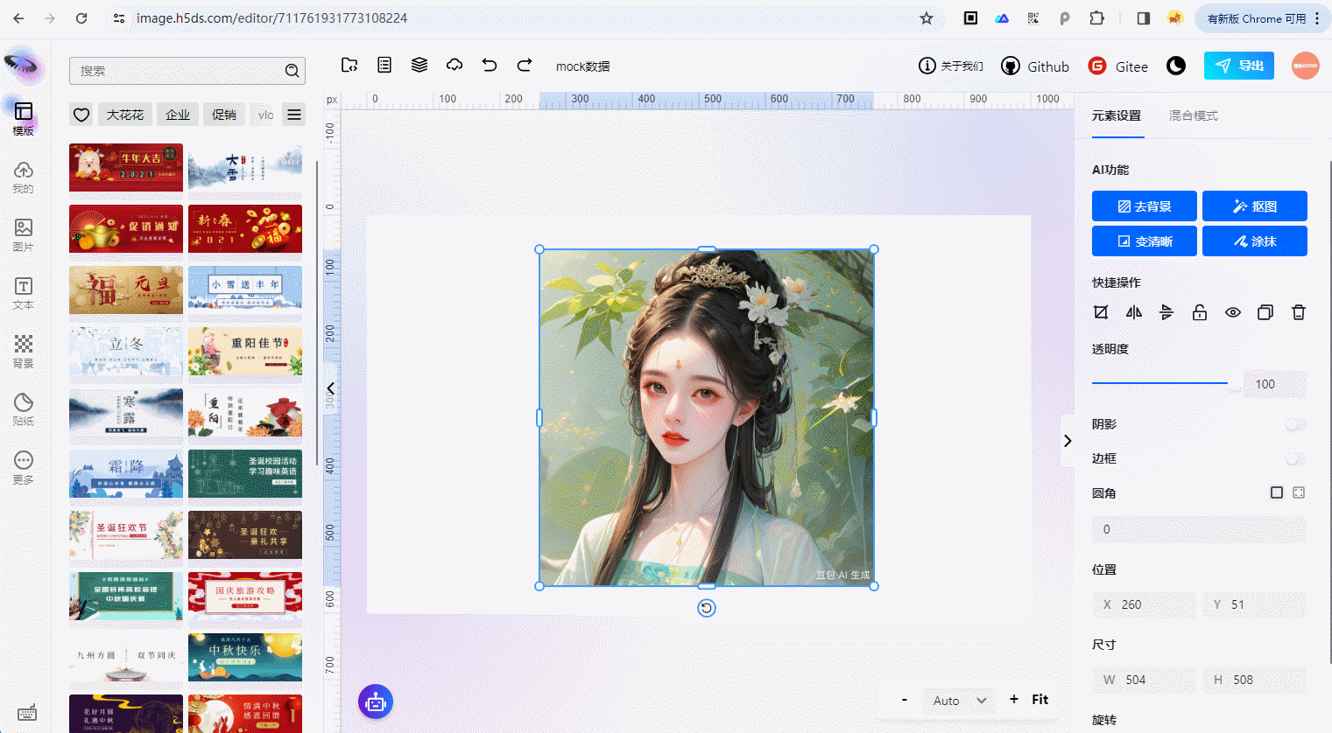Click the H height input field
The height and width of the screenshot is (733, 1332).
coord(1255,680)
